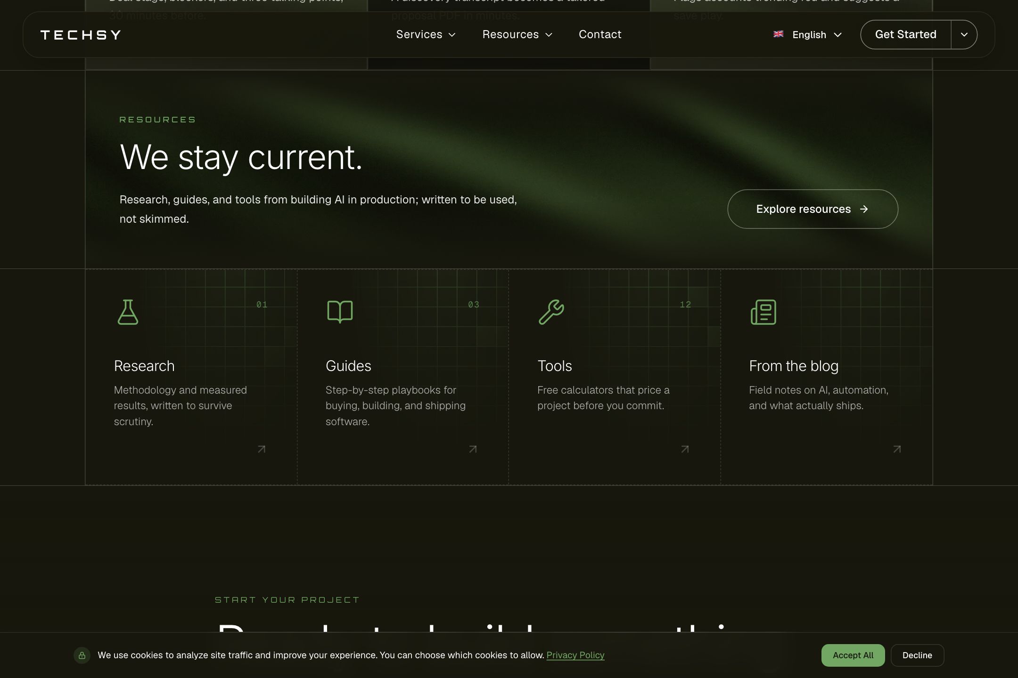Expand the Resources chevron arrow
The width and height of the screenshot is (1018, 678).
[549, 35]
